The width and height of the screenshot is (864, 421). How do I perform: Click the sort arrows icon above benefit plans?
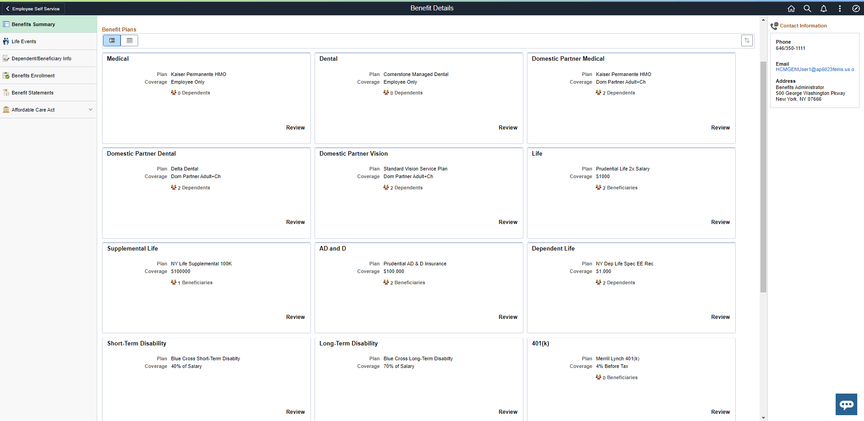click(747, 40)
